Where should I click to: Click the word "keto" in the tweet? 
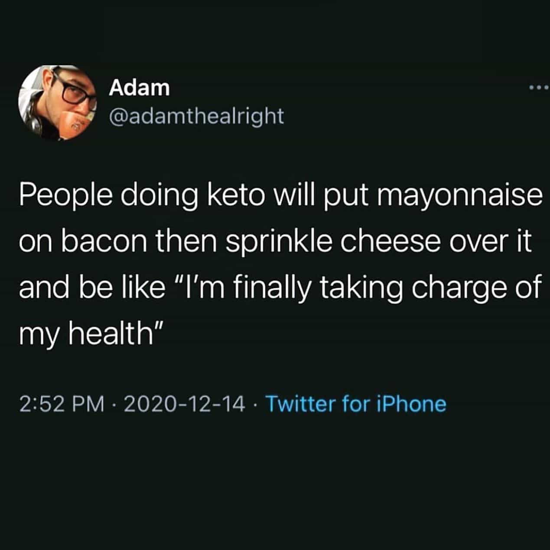click(x=236, y=195)
